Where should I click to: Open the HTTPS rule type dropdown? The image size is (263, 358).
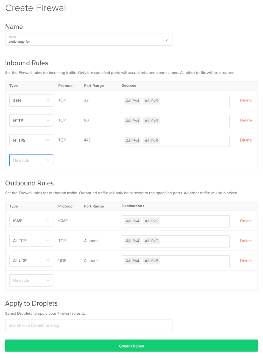click(x=31, y=141)
